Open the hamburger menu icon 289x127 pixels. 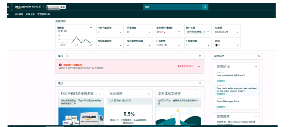[8, 7]
